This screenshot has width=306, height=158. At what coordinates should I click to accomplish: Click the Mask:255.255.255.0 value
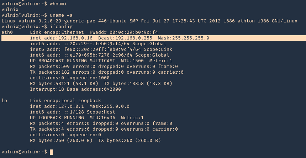tap(184, 38)
